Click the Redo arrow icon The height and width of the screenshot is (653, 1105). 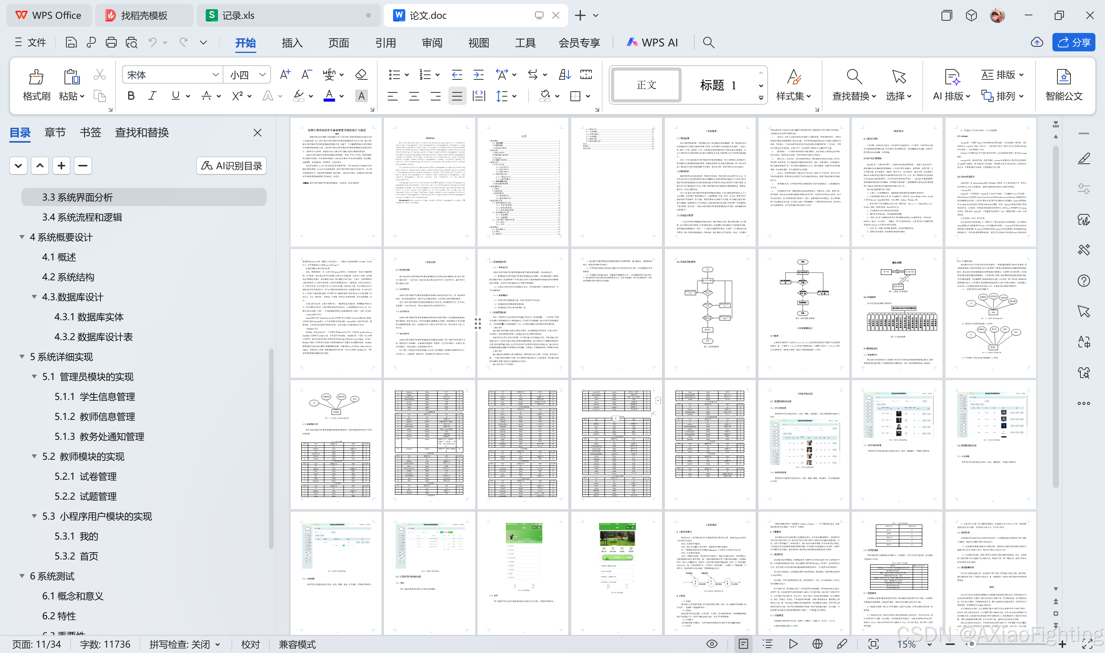coord(183,42)
